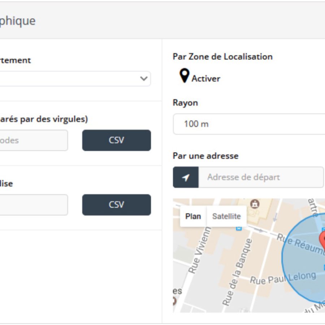Viewport: 325px width, 325px height.
Task: Click the codes input field
Action: tap(32, 140)
